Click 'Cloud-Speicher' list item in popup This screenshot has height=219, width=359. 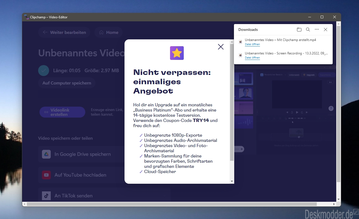pos(160,172)
